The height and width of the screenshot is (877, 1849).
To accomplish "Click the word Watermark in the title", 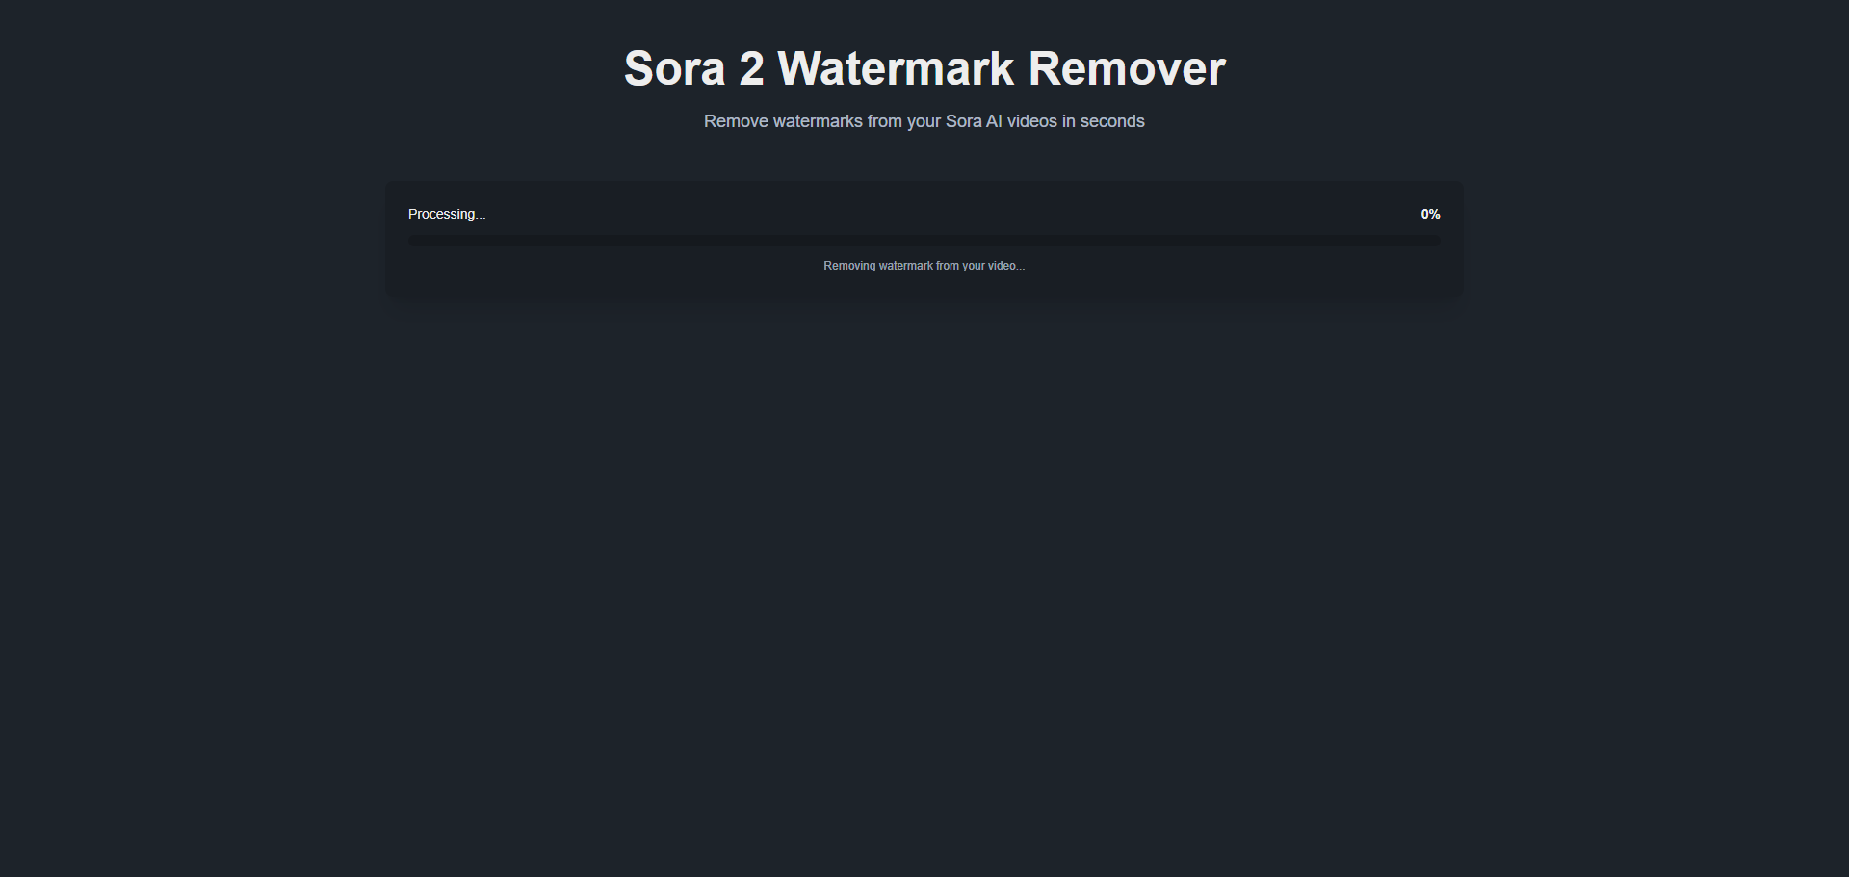I will tap(896, 69).
